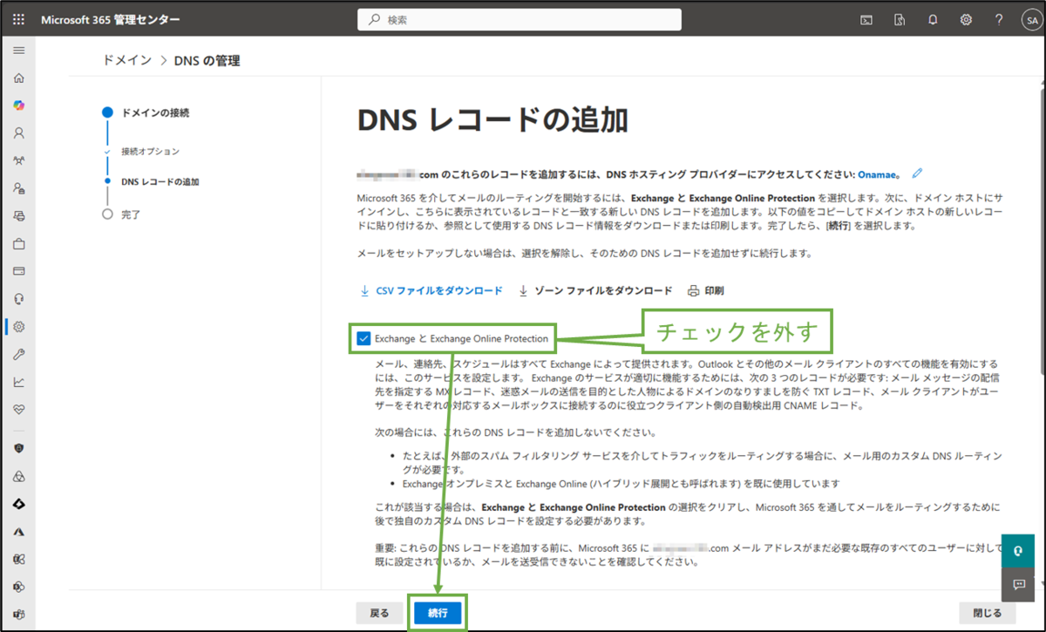
Task: Open help question mark icon
Action: pyautogui.click(x=999, y=19)
